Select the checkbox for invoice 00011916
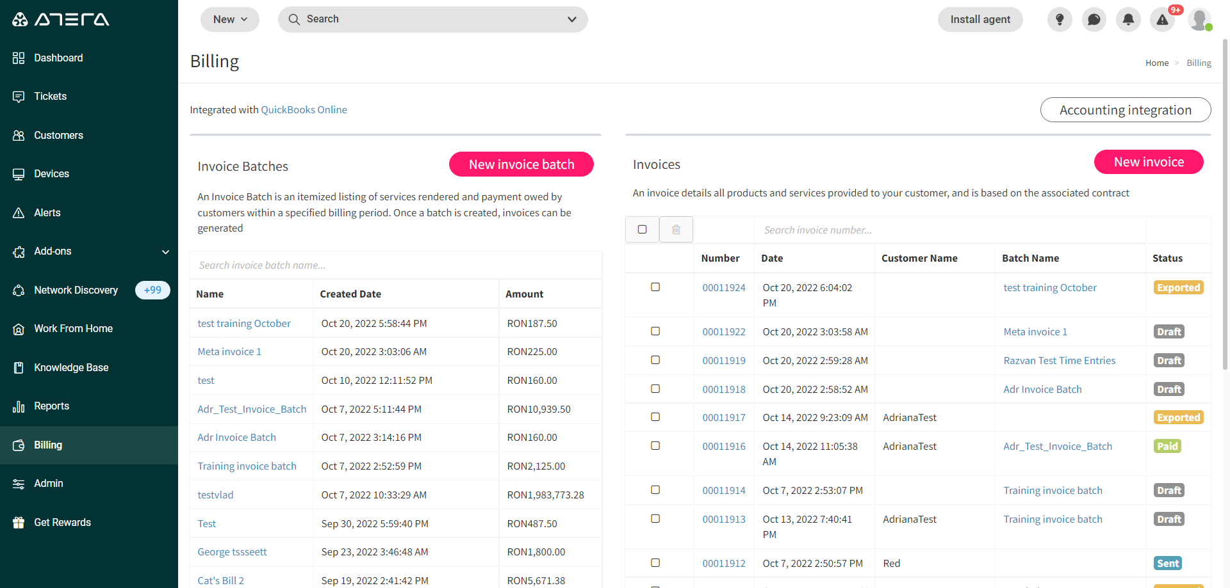Viewport: 1230px width, 588px height. (x=655, y=445)
